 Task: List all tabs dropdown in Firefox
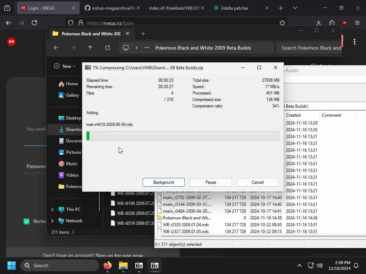coord(295,8)
